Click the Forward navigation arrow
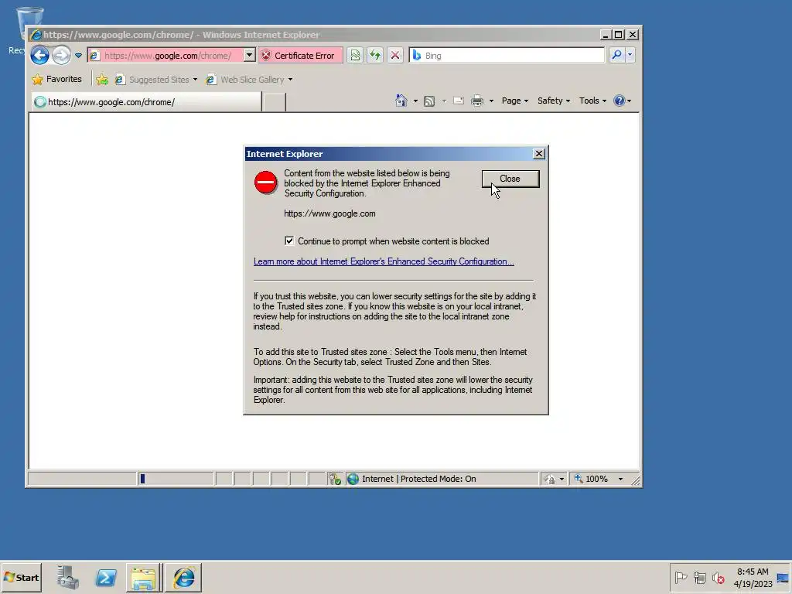 (x=62, y=55)
